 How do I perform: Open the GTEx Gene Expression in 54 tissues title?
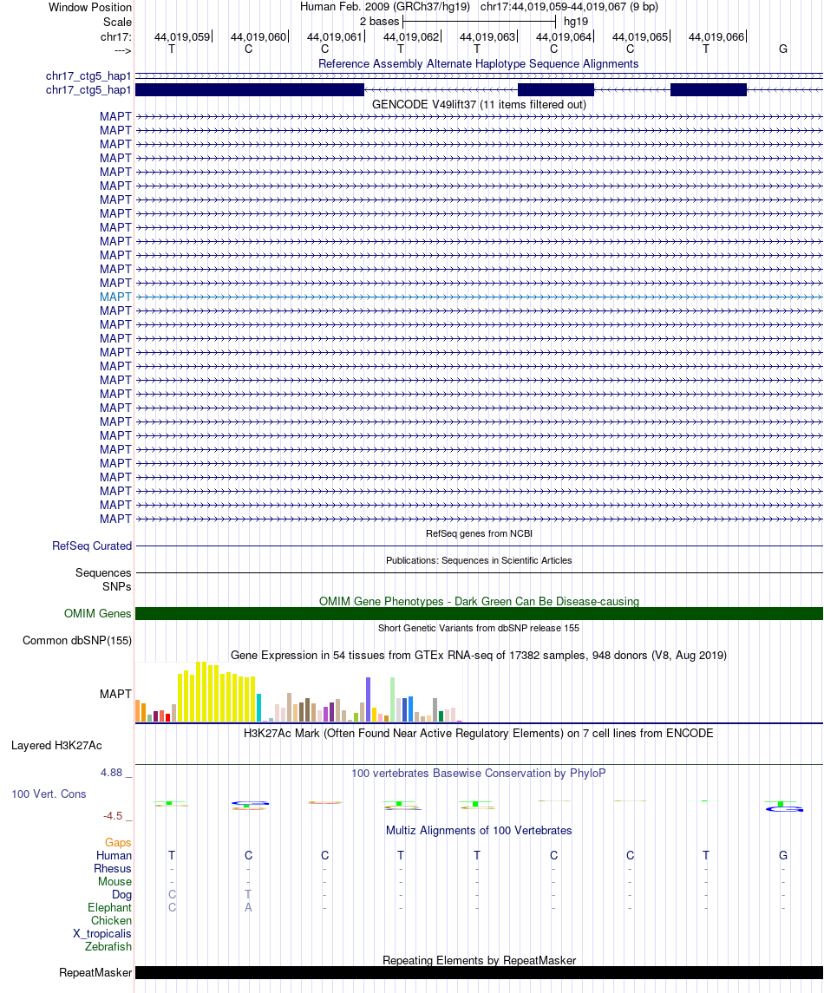tap(479, 656)
